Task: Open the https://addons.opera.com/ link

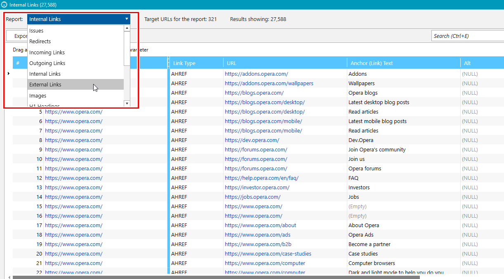Action: [x=256, y=74]
